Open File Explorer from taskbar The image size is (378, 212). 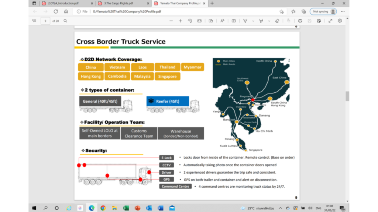(114, 208)
